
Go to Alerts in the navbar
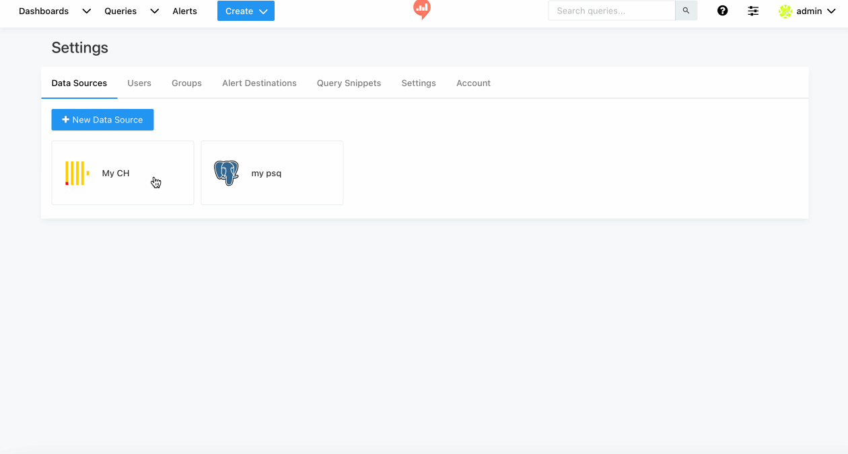(x=185, y=11)
